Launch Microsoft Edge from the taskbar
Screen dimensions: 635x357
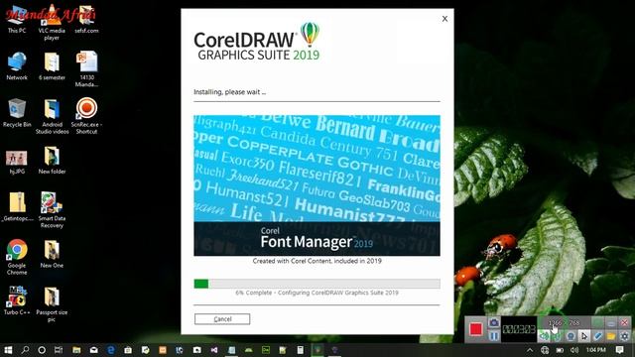[x=111, y=350]
